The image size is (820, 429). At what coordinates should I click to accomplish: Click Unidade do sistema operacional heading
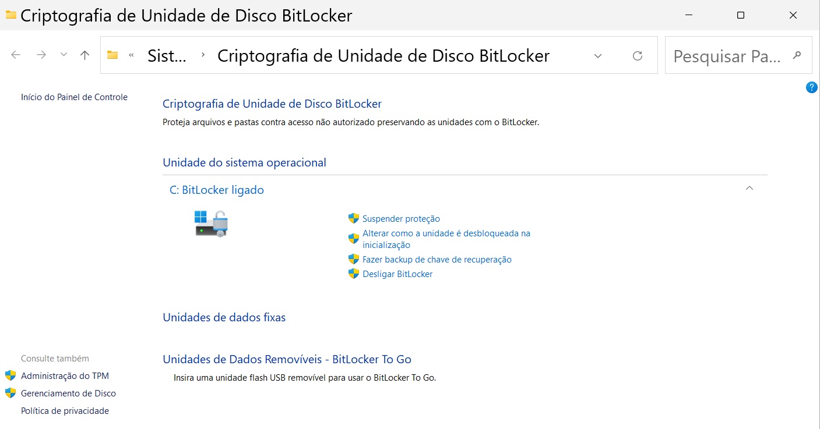(x=244, y=162)
